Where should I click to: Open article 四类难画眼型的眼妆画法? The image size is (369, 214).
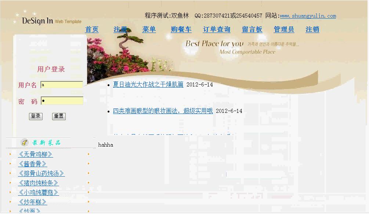(163, 111)
